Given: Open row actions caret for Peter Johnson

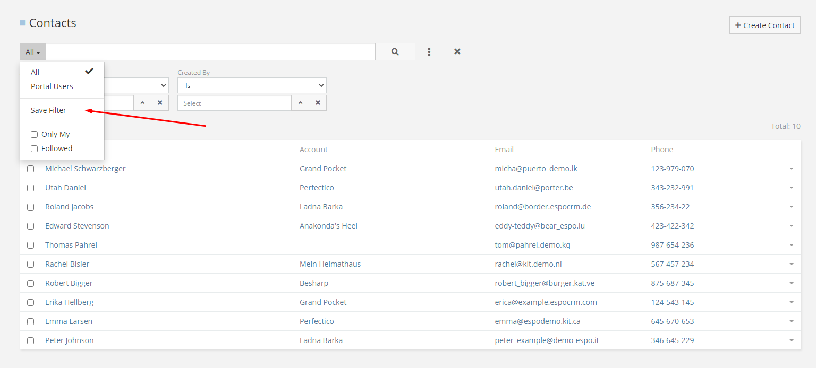Looking at the screenshot, I should 791,340.
